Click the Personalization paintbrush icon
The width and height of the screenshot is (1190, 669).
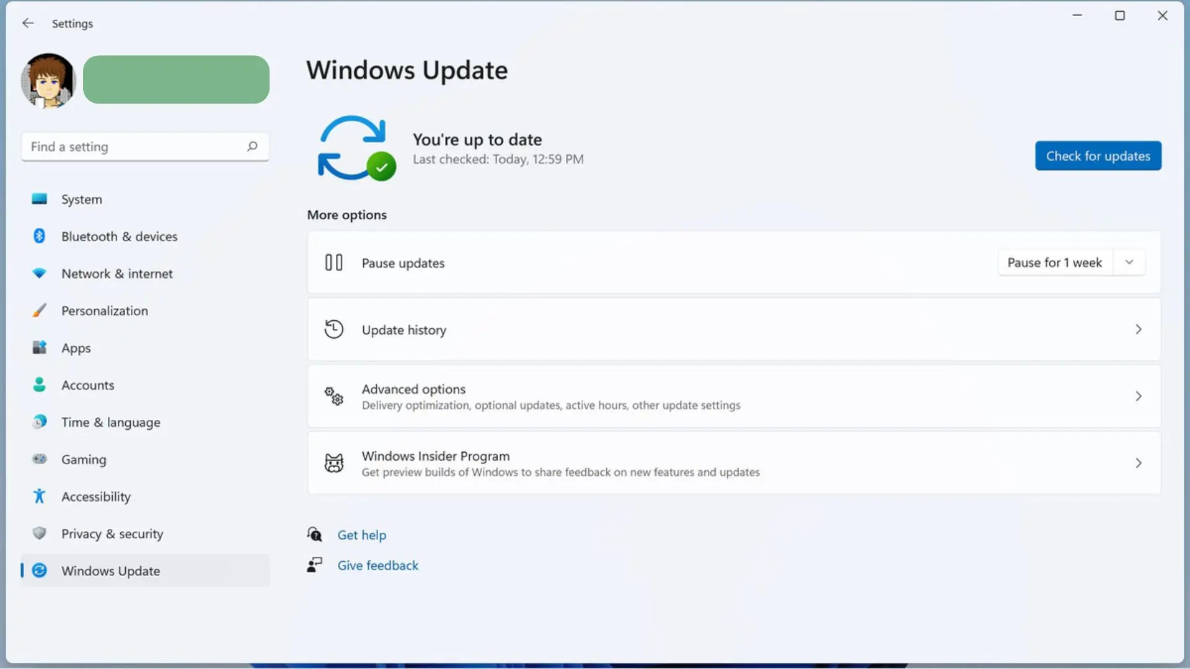click(x=39, y=310)
